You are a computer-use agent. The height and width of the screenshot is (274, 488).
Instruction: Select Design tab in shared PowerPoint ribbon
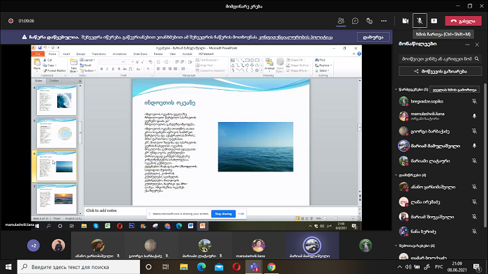point(81,54)
